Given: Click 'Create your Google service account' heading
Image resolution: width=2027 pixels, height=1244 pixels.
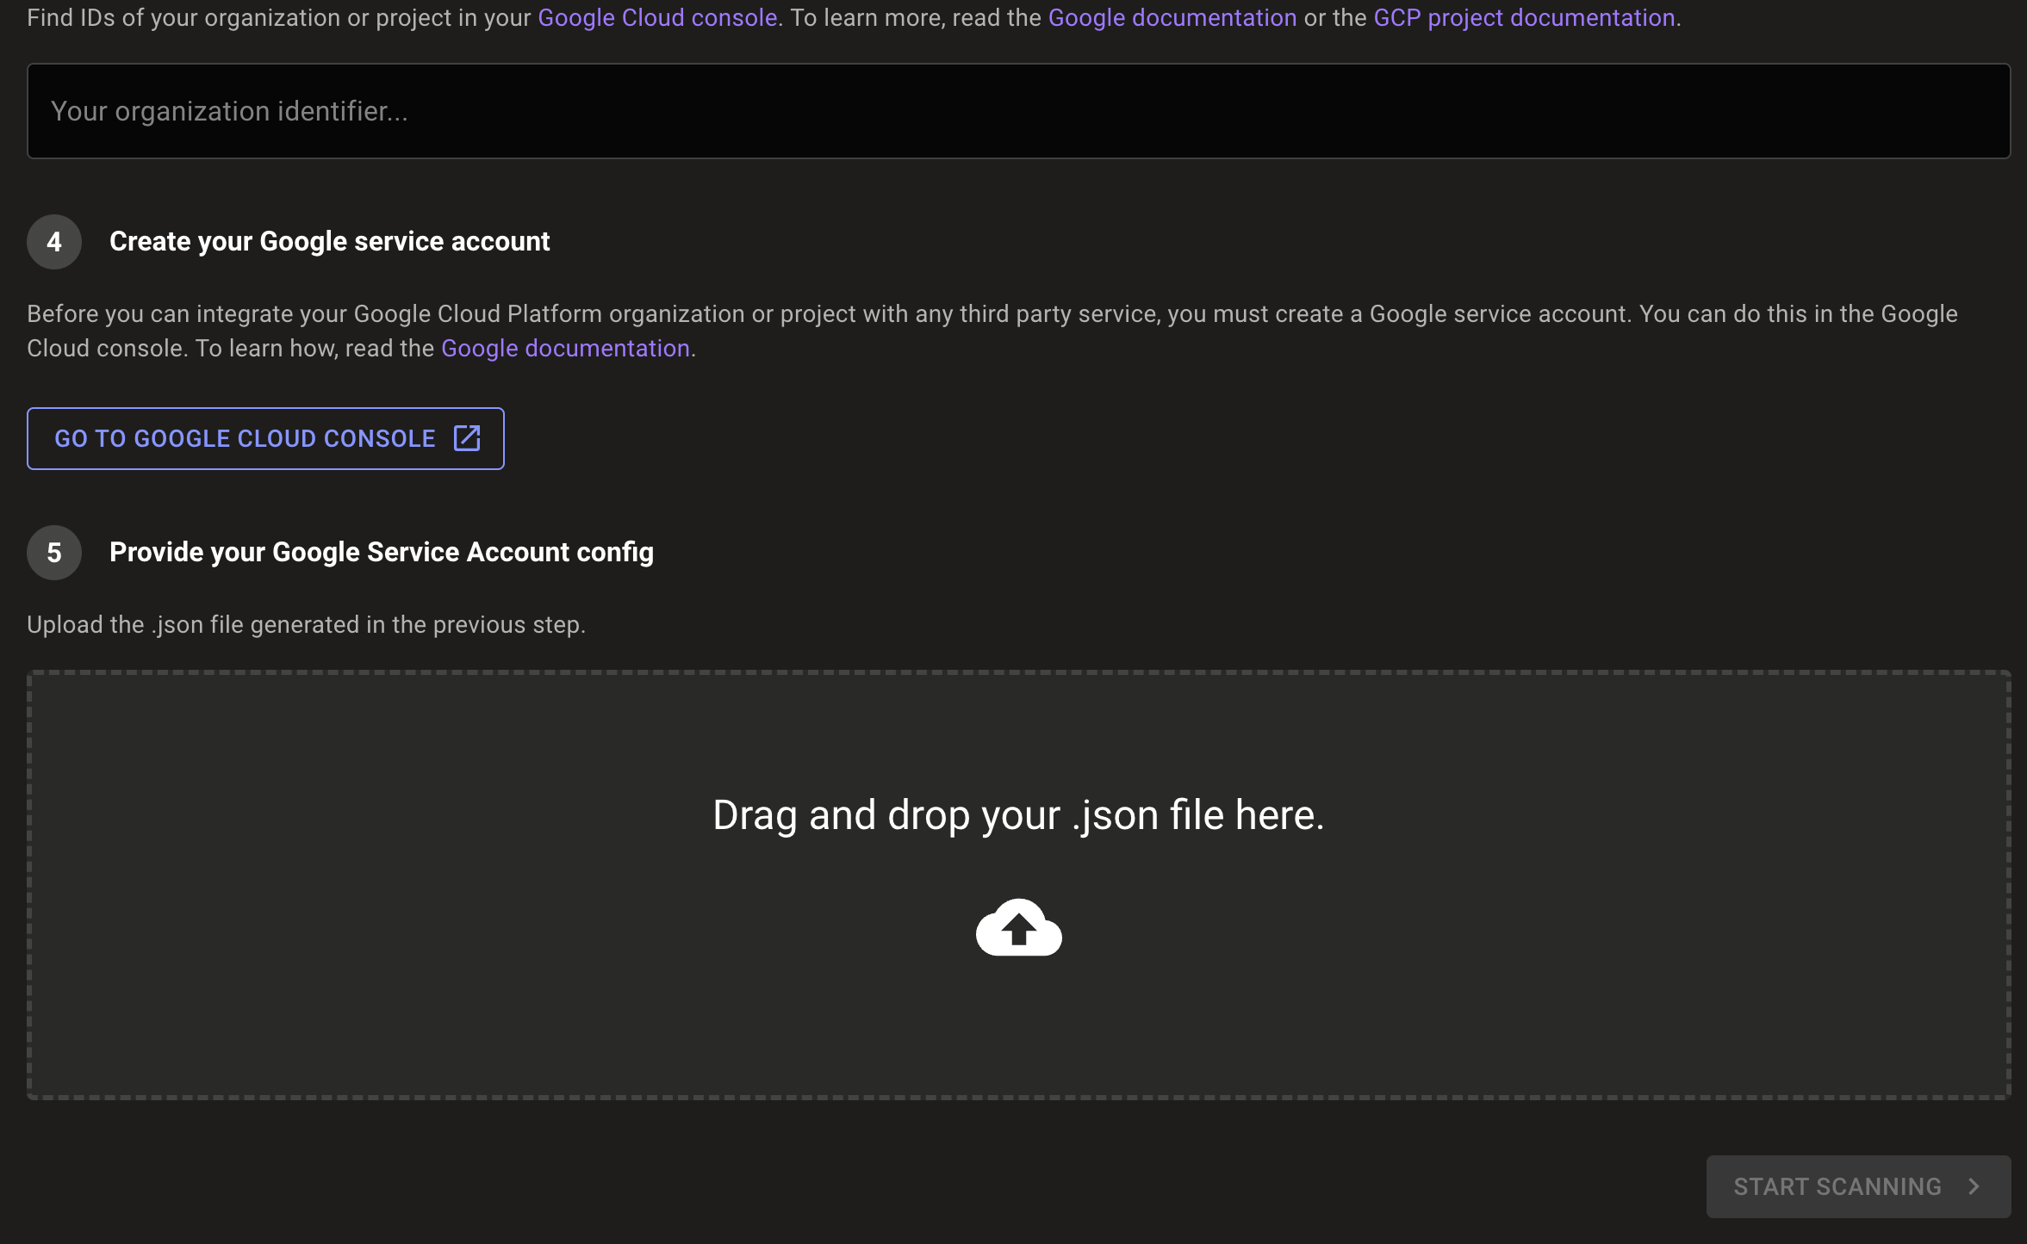Looking at the screenshot, I should (329, 242).
